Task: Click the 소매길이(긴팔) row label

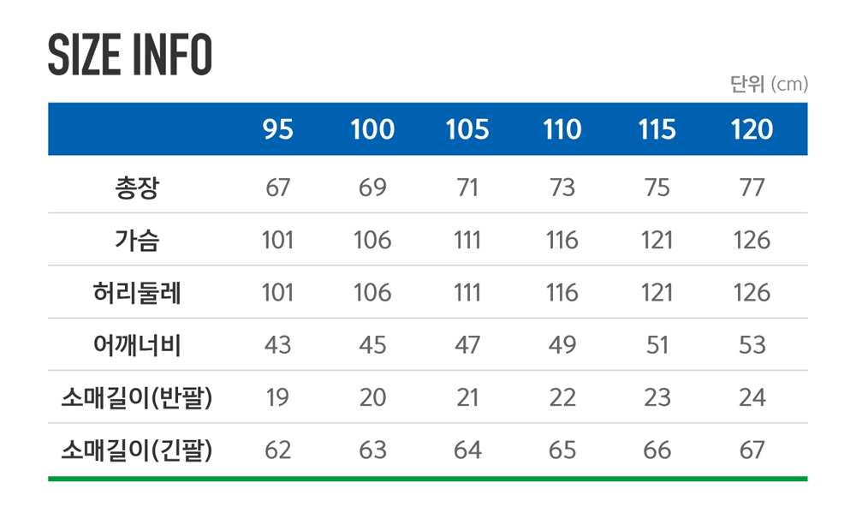Action: point(136,450)
